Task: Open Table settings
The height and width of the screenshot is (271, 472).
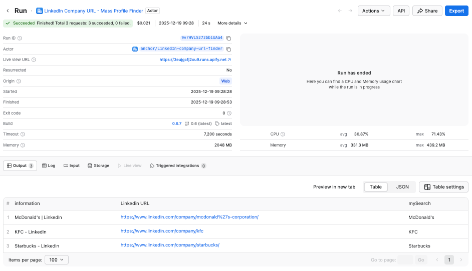Action: tap(444, 187)
